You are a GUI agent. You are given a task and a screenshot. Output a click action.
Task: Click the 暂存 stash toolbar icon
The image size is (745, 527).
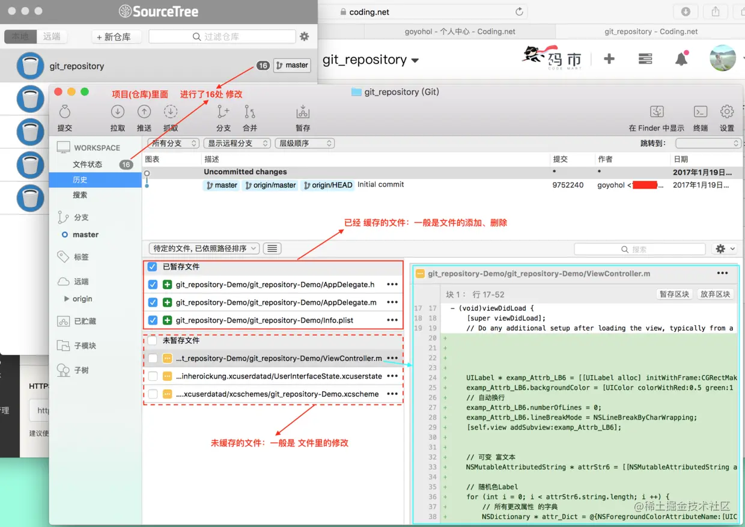point(303,112)
